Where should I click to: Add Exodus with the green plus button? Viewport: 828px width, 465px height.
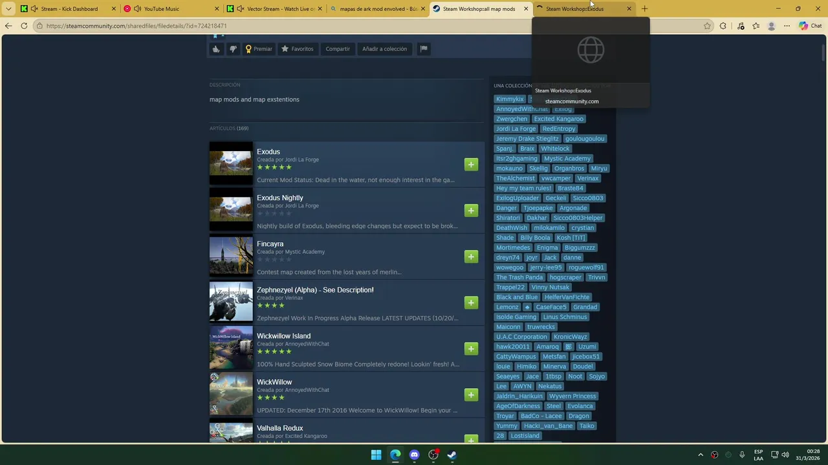tap(471, 165)
